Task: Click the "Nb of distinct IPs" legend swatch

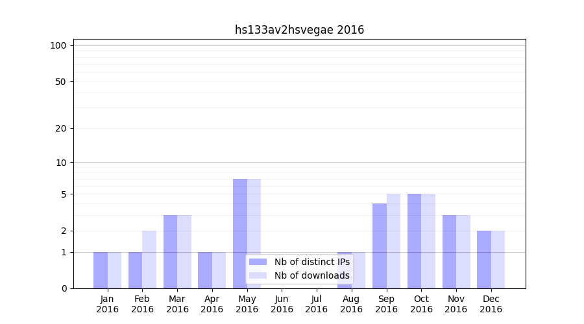Action: pyautogui.click(x=258, y=262)
